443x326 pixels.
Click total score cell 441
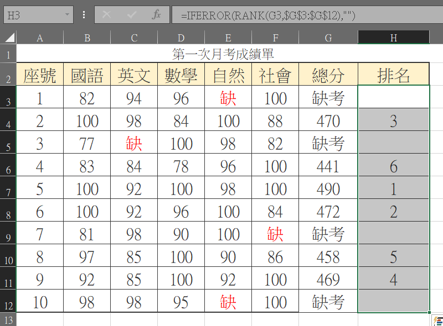point(328,165)
